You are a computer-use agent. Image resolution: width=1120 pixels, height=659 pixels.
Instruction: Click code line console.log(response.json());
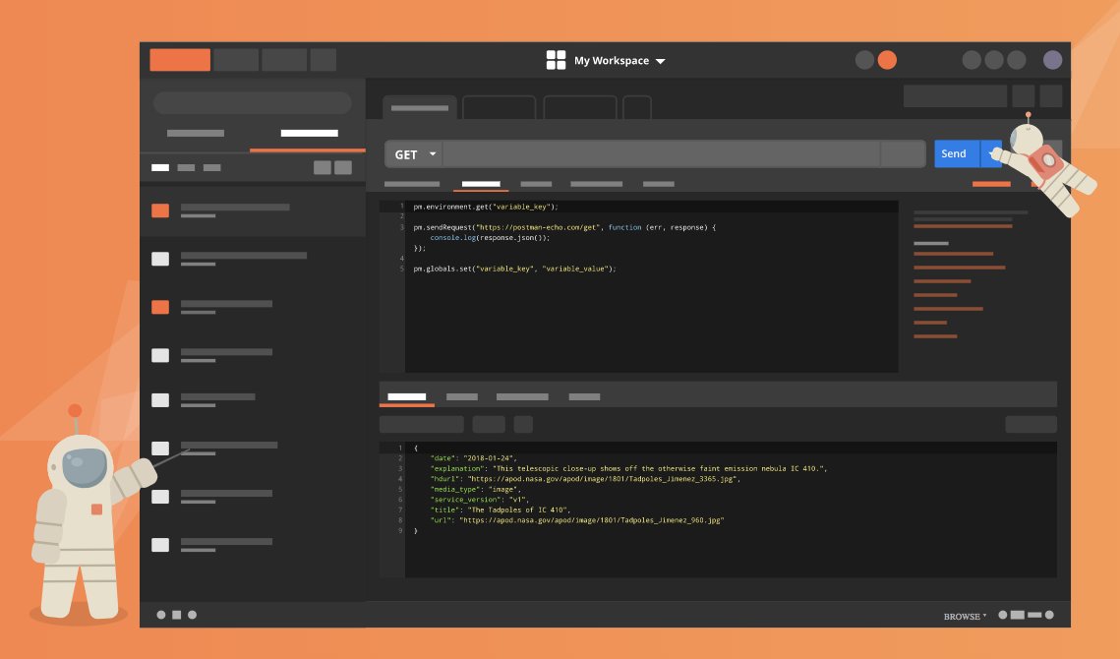[490, 238]
